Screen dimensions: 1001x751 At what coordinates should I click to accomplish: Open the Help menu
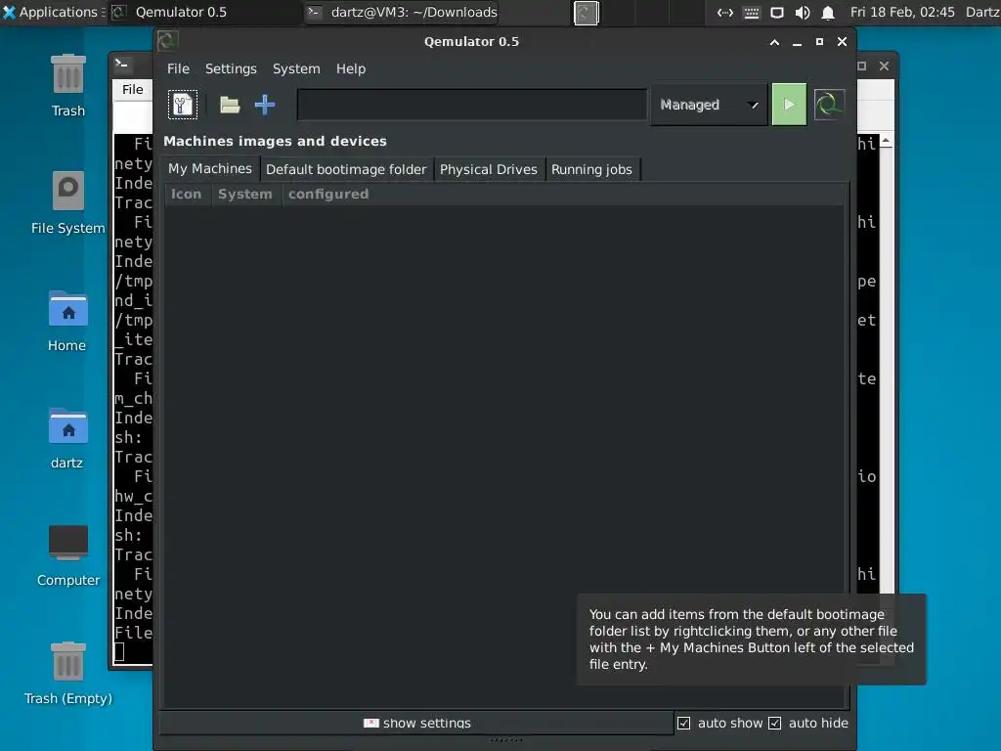(x=351, y=69)
